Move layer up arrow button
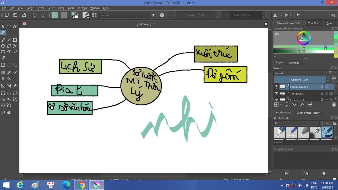 pos(302,105)
